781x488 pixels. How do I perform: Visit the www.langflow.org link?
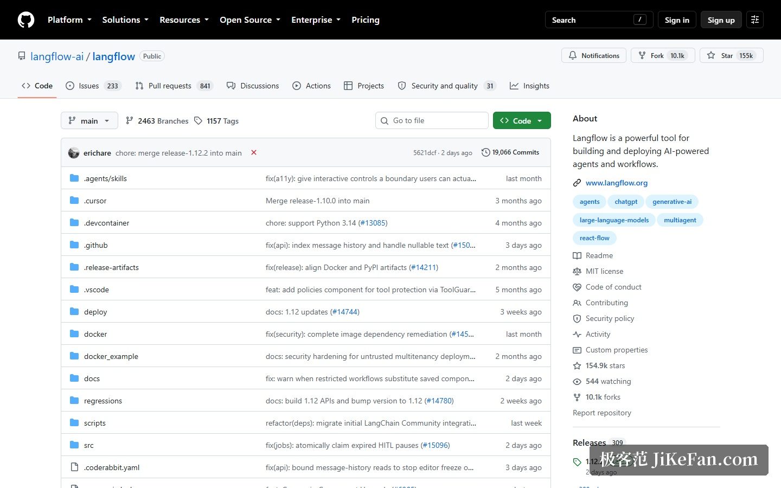617,183
